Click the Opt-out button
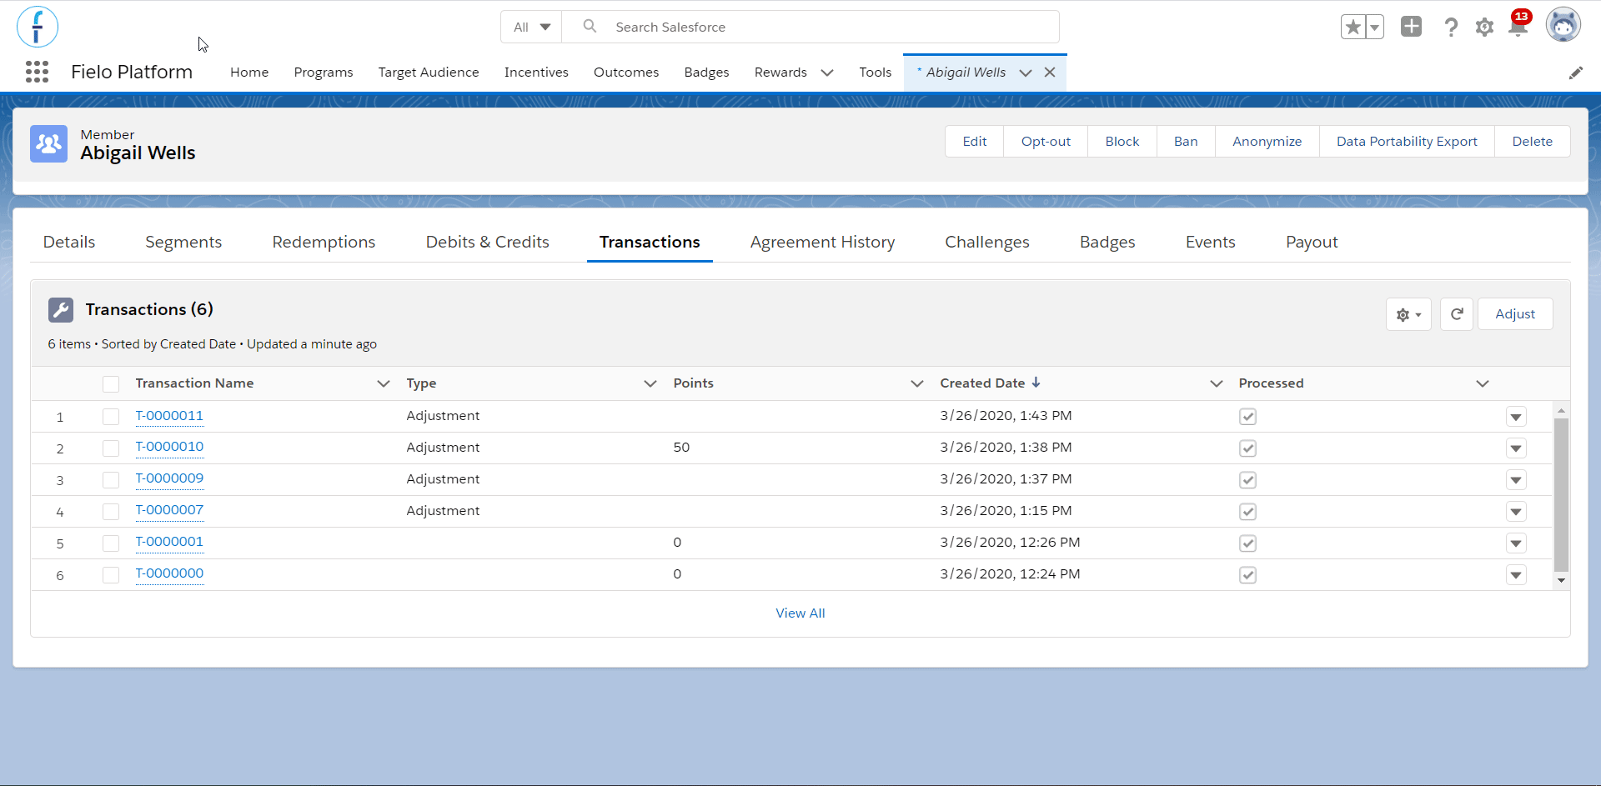 [1046, 142]
